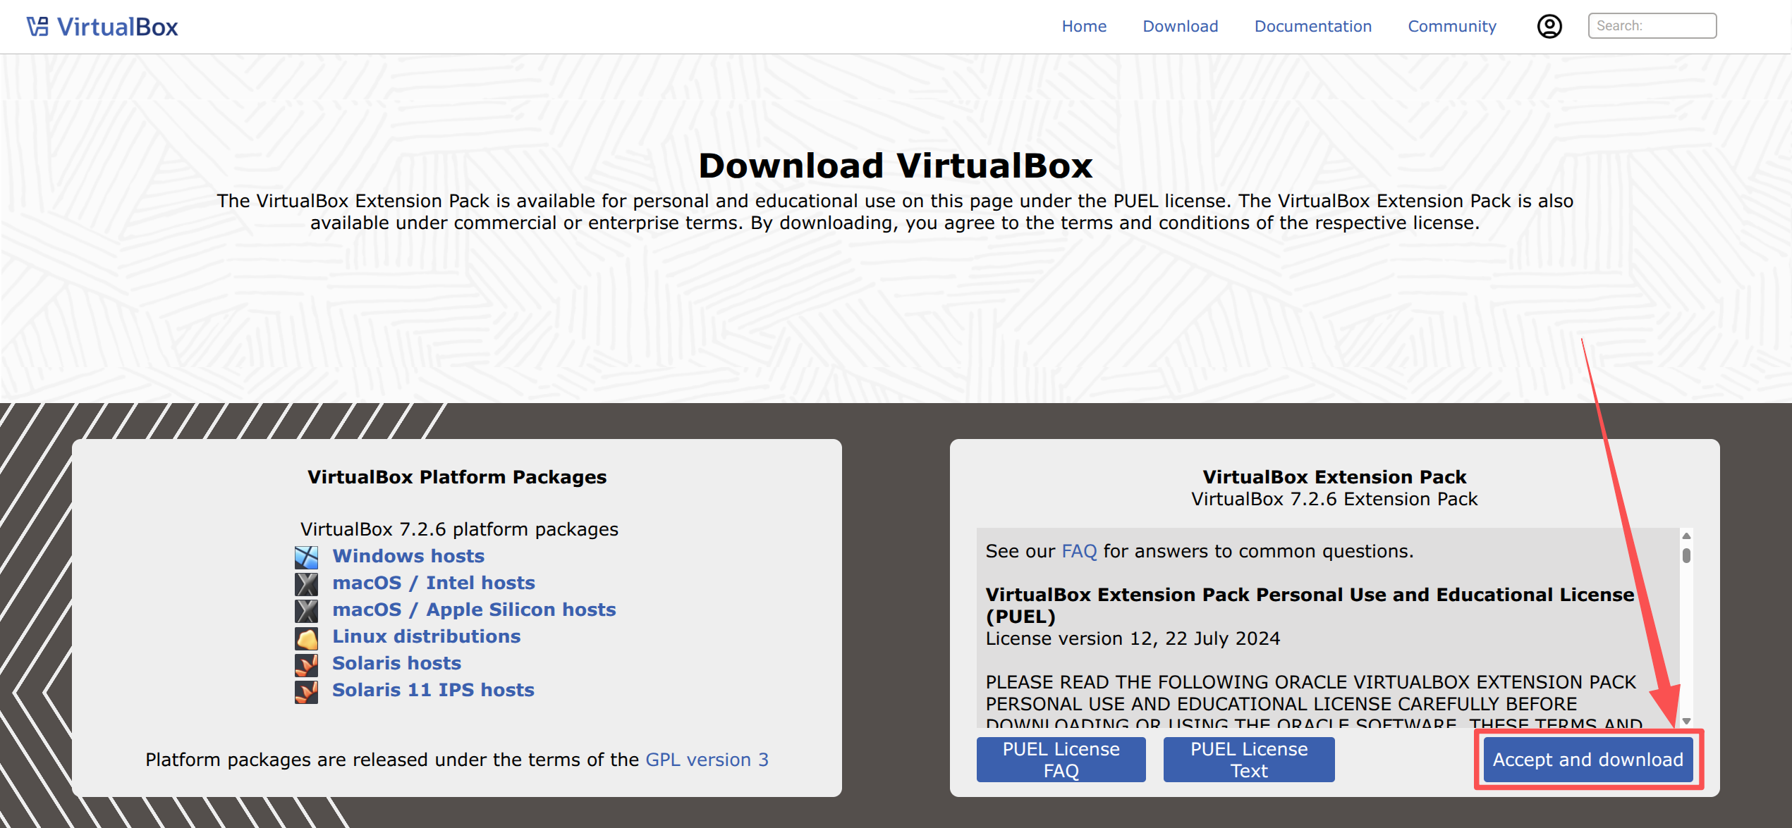Click the VirtualBox site title text
The height and width of the screenshot is (828, 1792).
[x=117, y=27]
